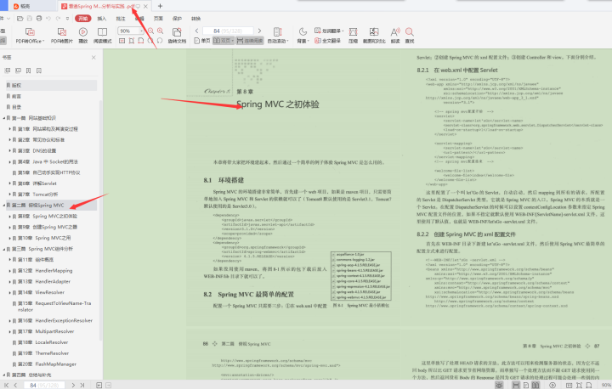
Task: Go to the next page arrow in toolbar
Action: coord(259,31)
